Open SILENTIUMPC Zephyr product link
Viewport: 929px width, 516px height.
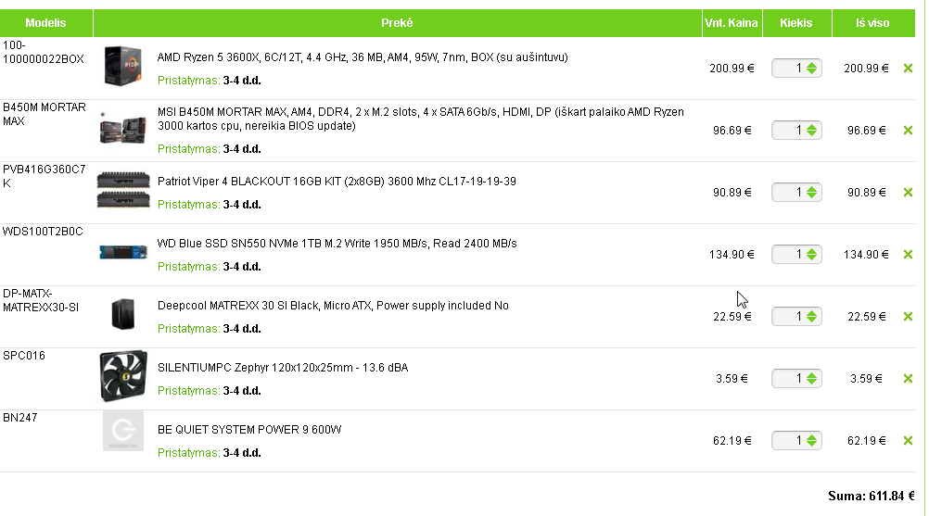point(283,368)
